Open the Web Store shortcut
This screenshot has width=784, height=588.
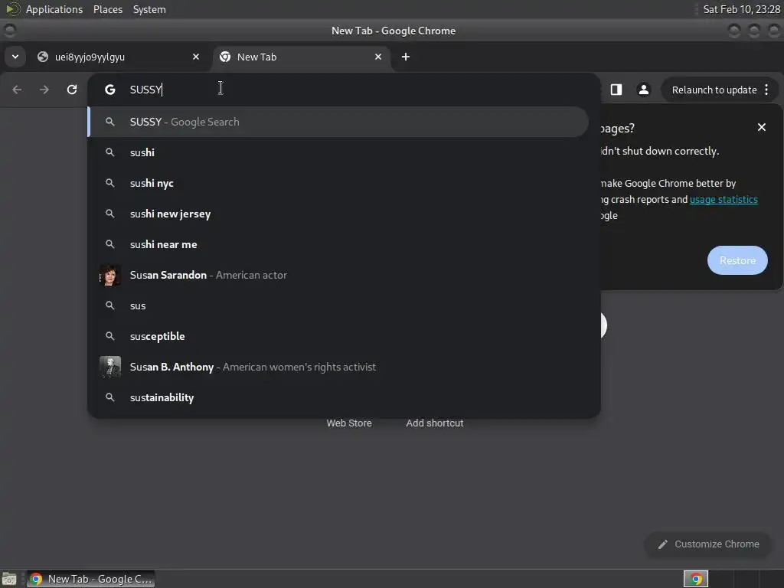tap(349, 423)
